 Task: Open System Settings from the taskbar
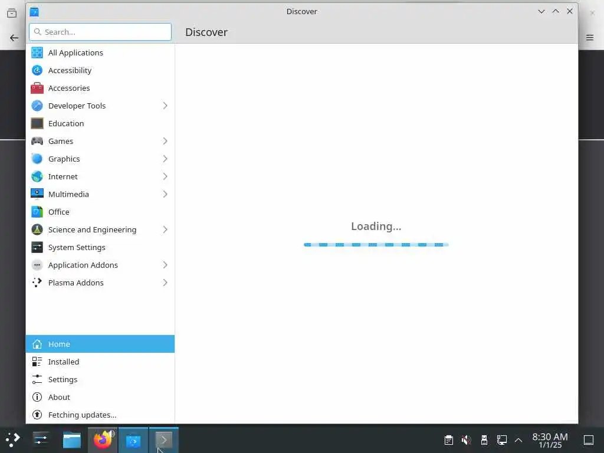pos(41,440)
